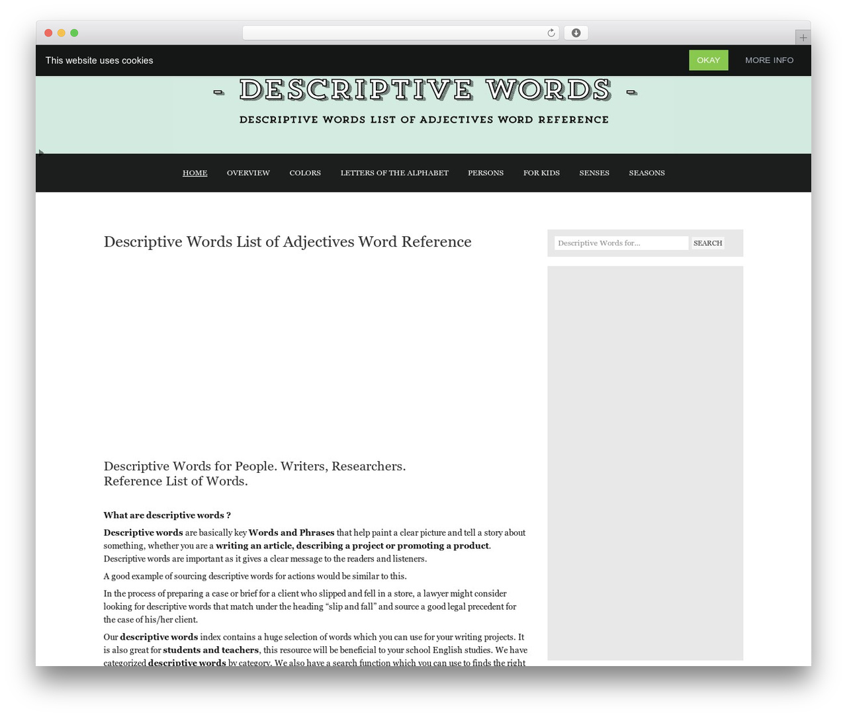The height and width of the screenshot is (717, 847).
Task: Go to the HOME menu item
Action: [195, 173]
